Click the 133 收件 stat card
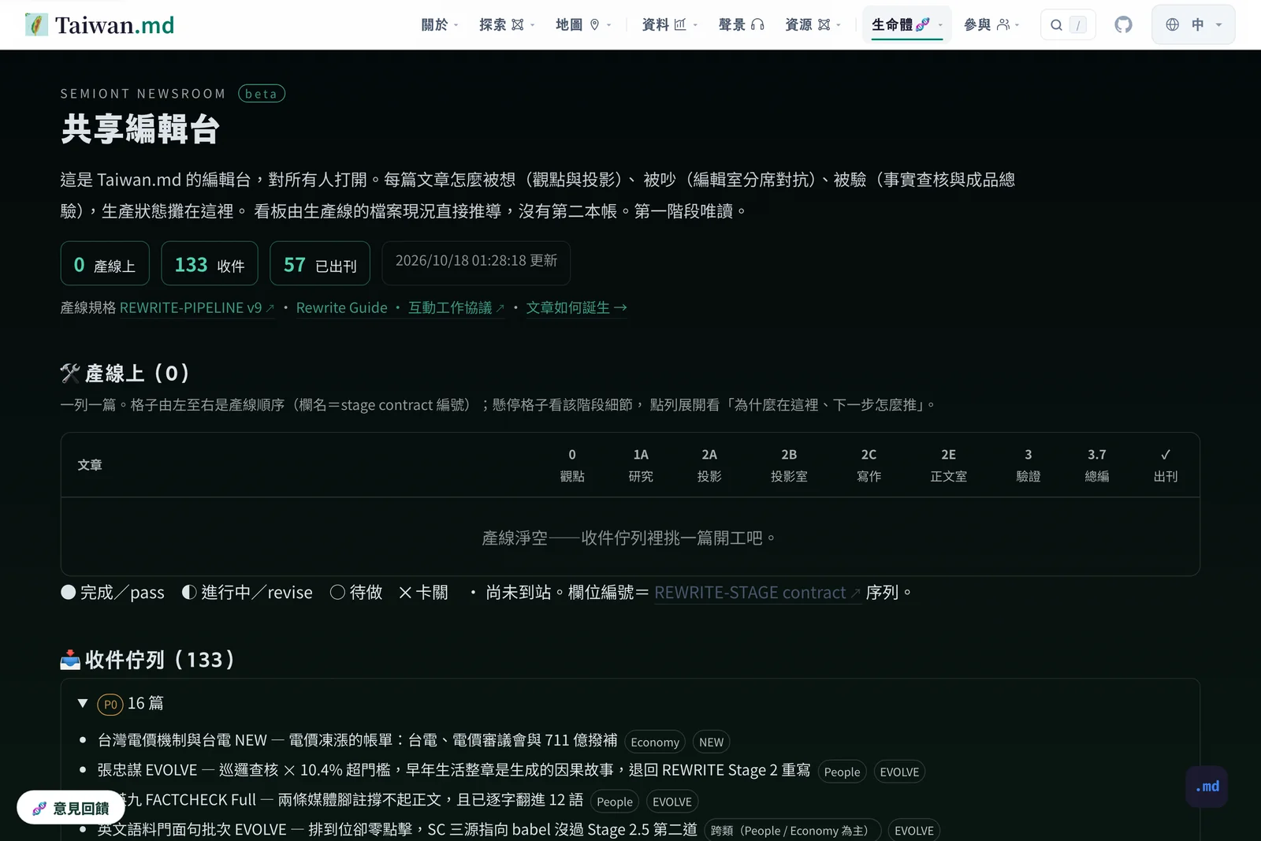Image resolution: width=1261 pixels, height=841 pixels. [x=210, y=263]
